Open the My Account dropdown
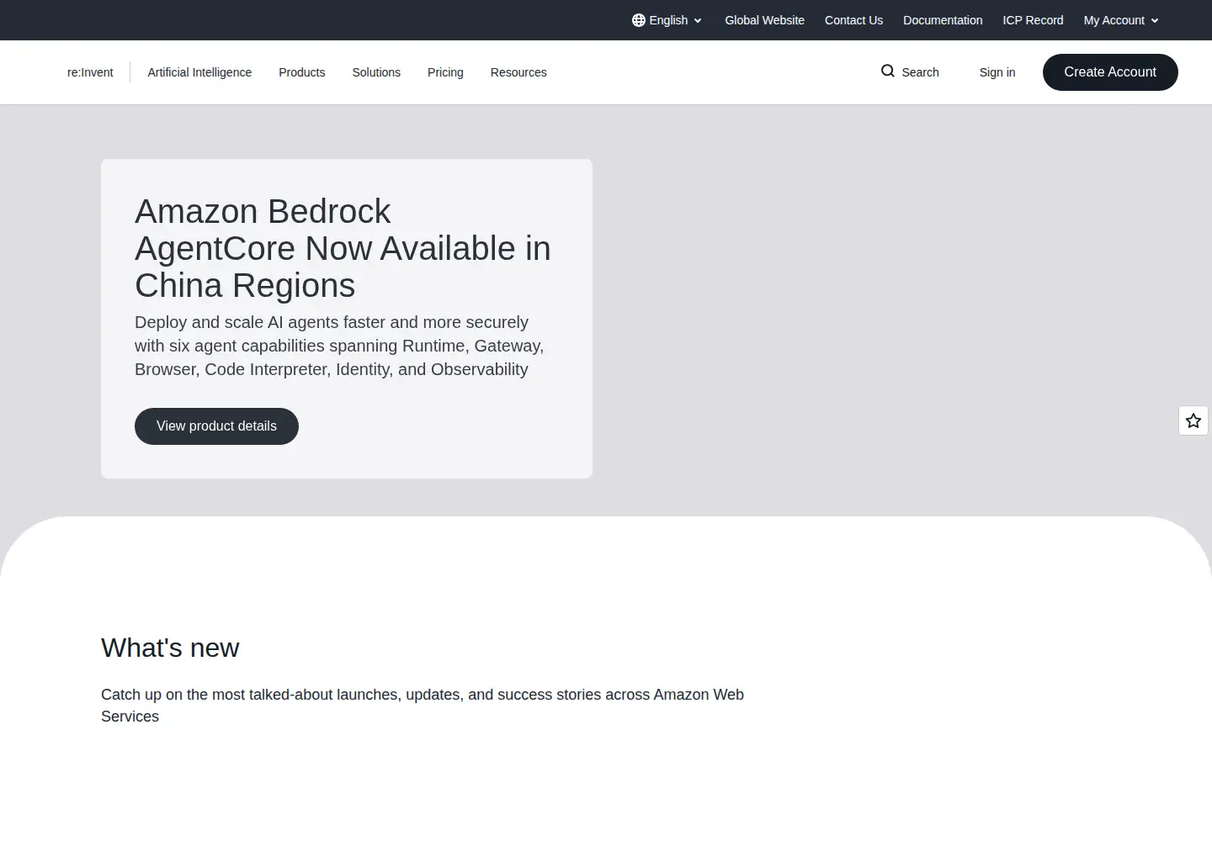The height and width of the screenshot is (841, 1212). pyautogui.click(x=1121, y=20)
